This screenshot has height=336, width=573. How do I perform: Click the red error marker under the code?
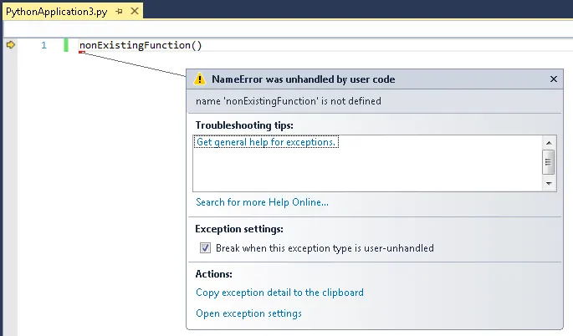click(x=81, y=53)
